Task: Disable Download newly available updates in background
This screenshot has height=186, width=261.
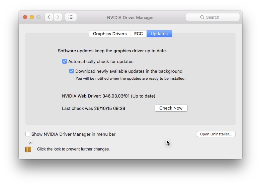Action: [x=72, y=71]
